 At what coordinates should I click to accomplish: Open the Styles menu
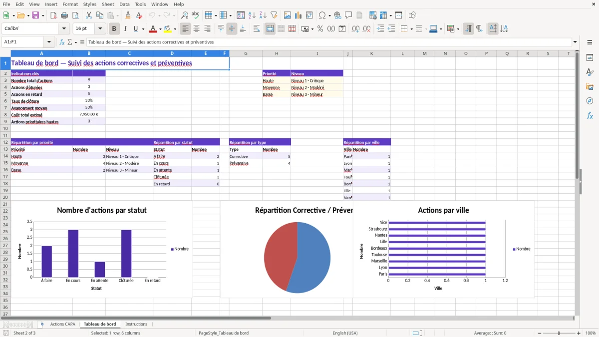(x=90, y=4)
